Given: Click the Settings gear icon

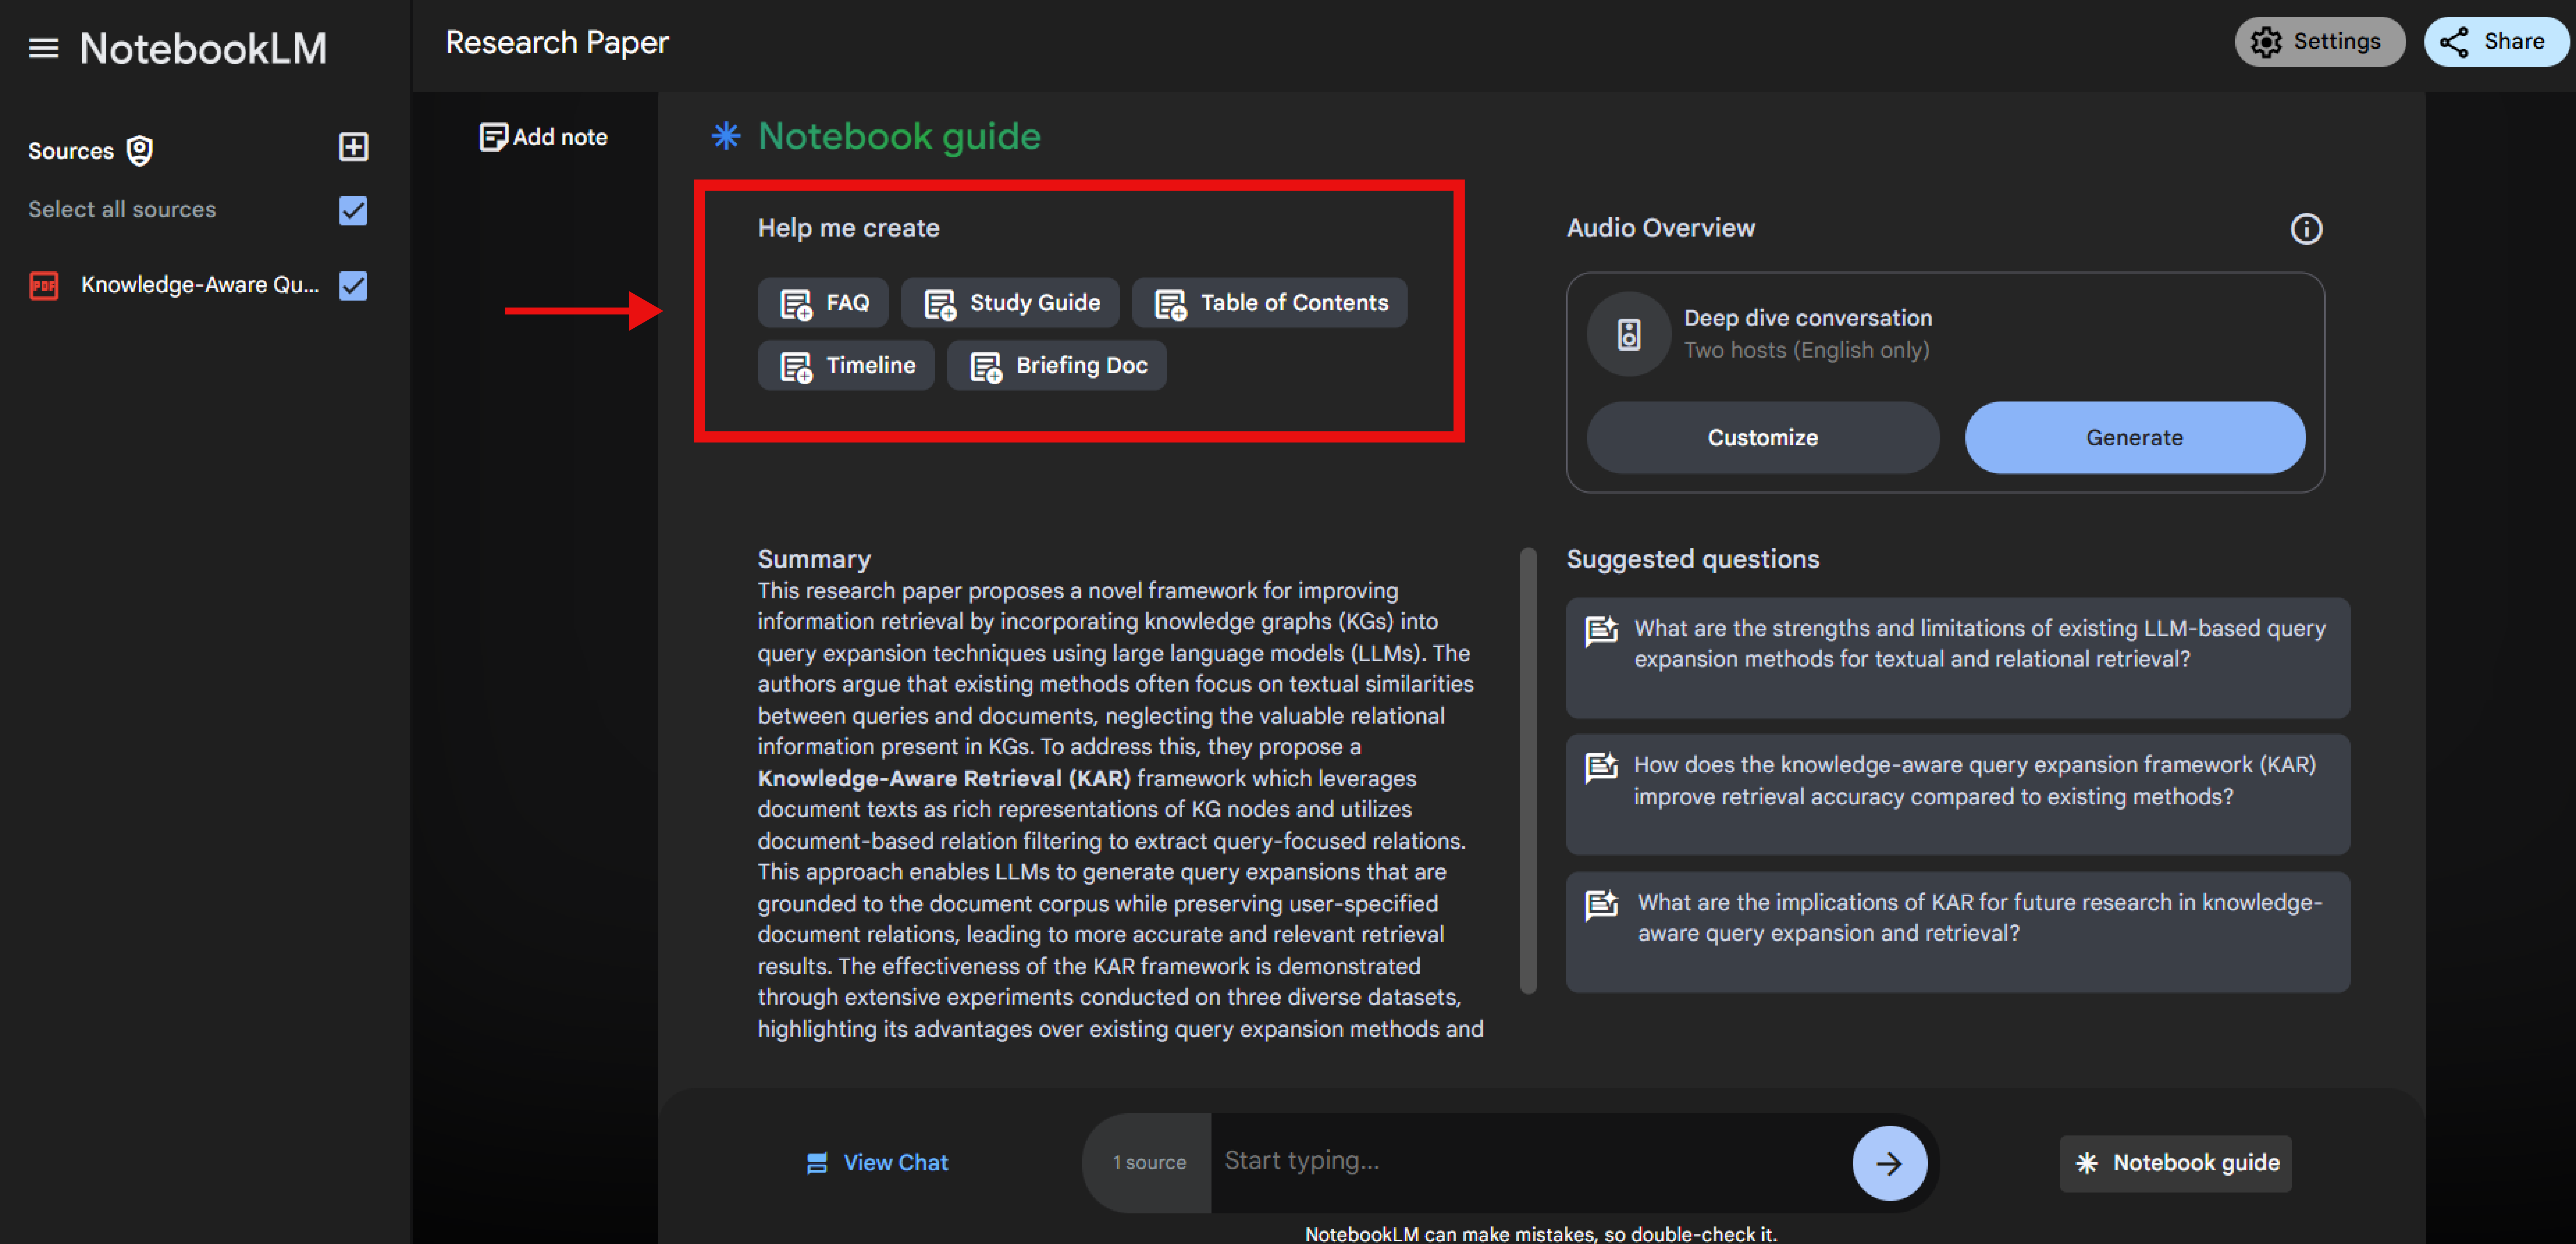Looking at the screenshot, I should [x=2266, y=42].
